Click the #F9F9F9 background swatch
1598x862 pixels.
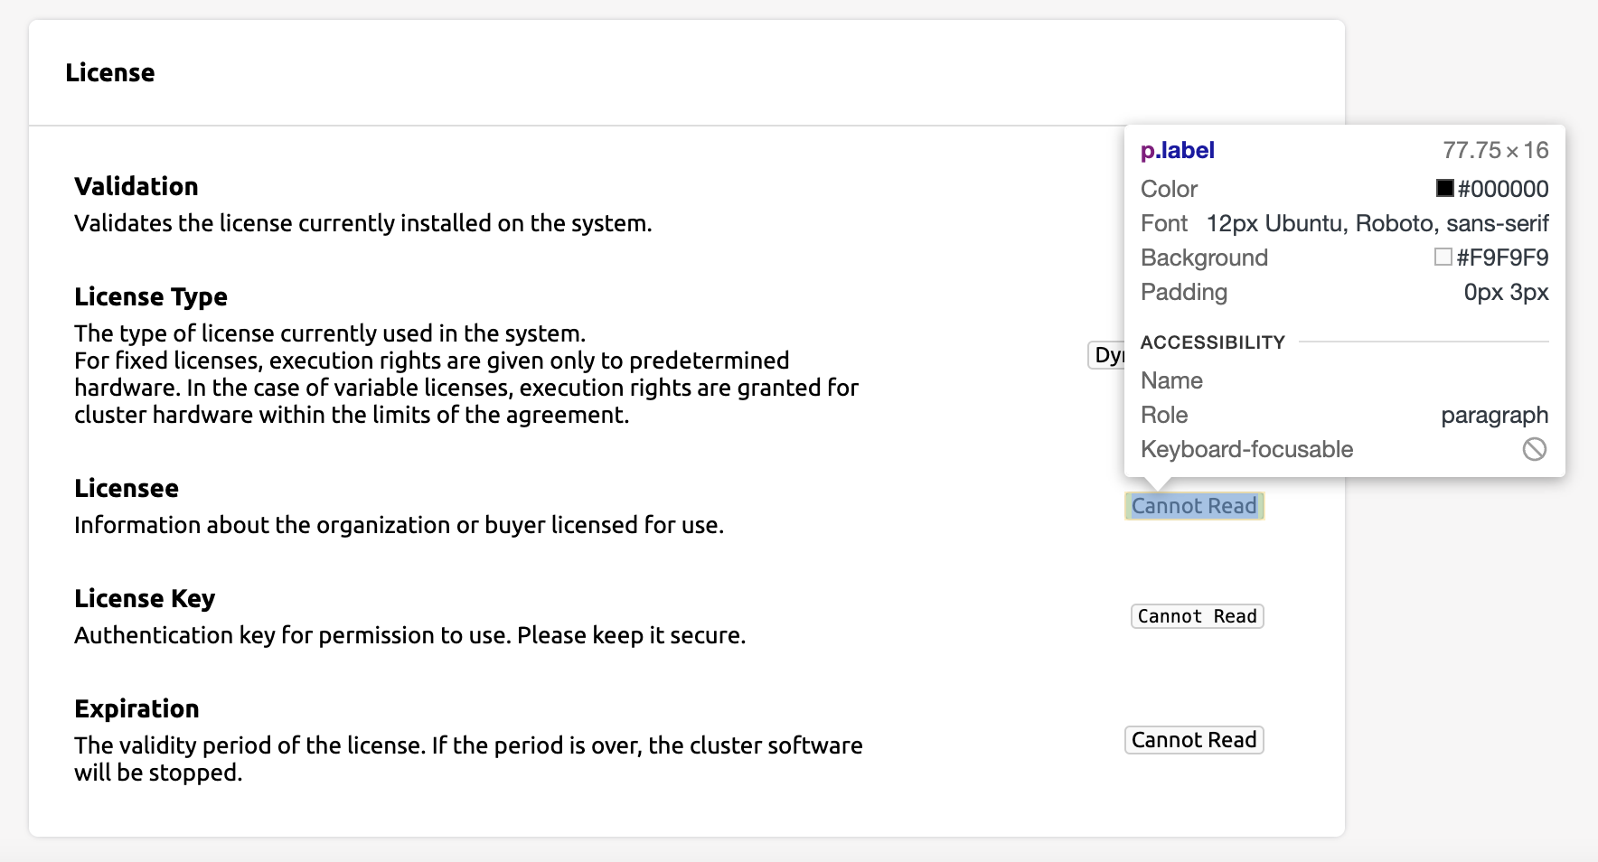1442,258
